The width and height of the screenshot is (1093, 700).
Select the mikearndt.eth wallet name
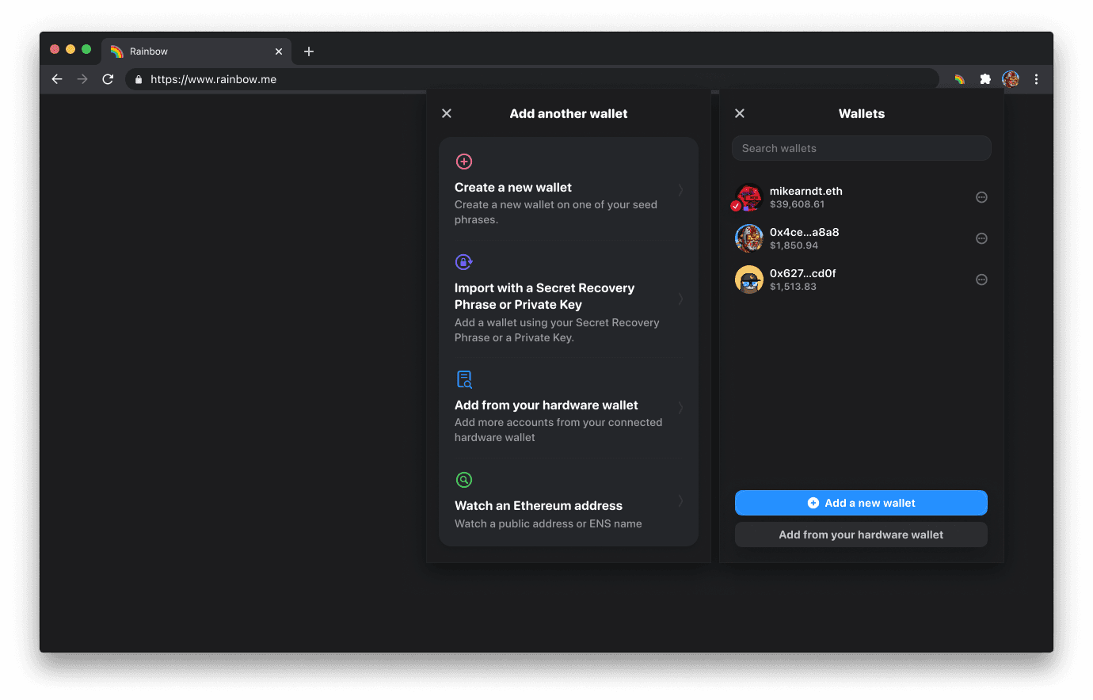tap(806, 191)
